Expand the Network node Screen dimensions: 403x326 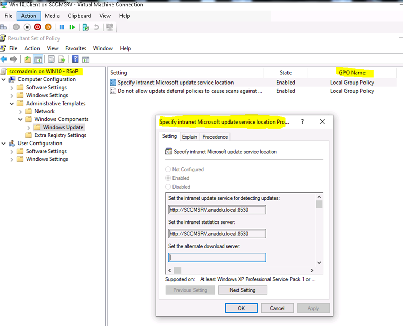21,111
